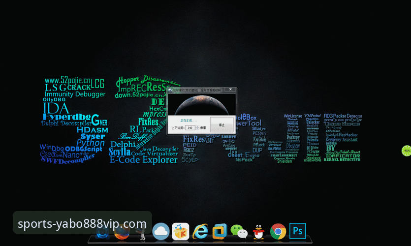
Task: Open the cloud app in the dock
Action: 160,231
